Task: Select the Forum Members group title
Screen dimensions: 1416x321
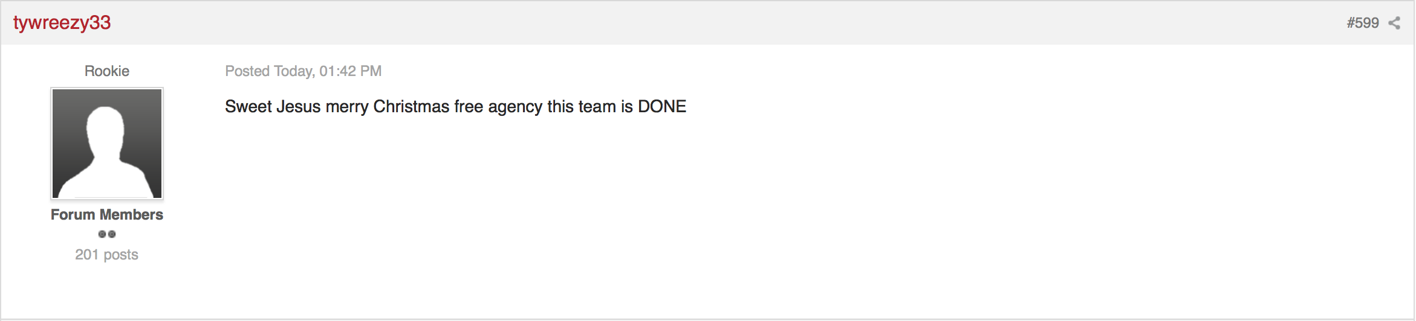Action: (x=107, y=214)
